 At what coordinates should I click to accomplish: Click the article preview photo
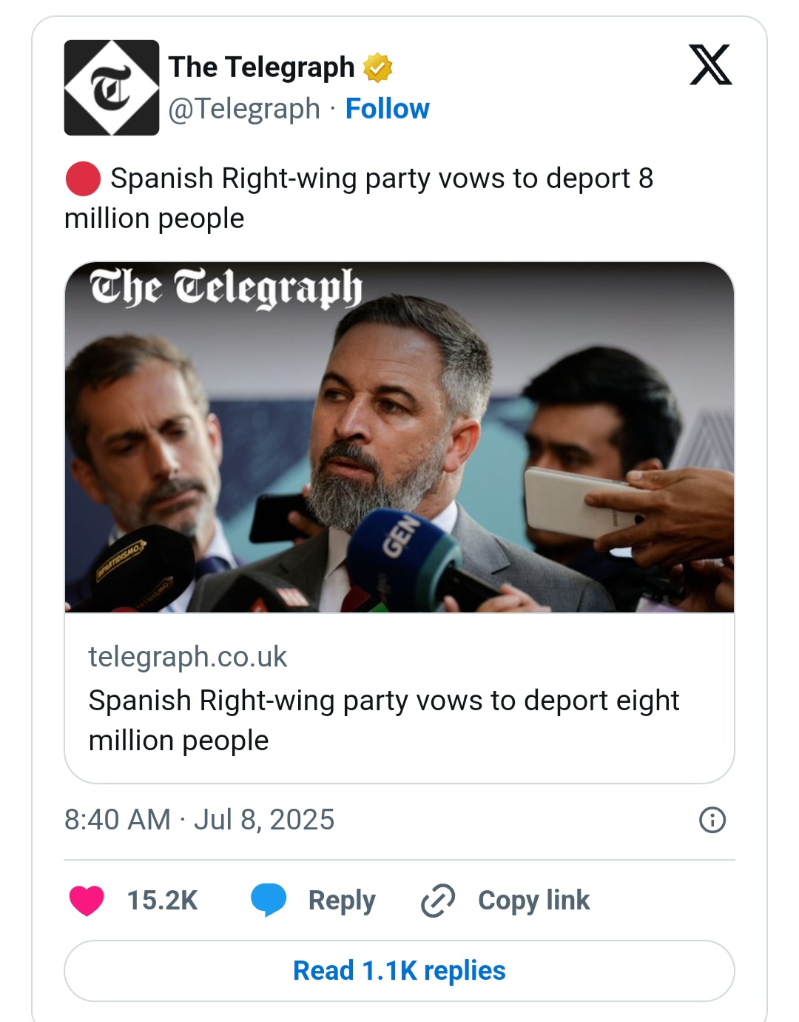click(399, 437)
